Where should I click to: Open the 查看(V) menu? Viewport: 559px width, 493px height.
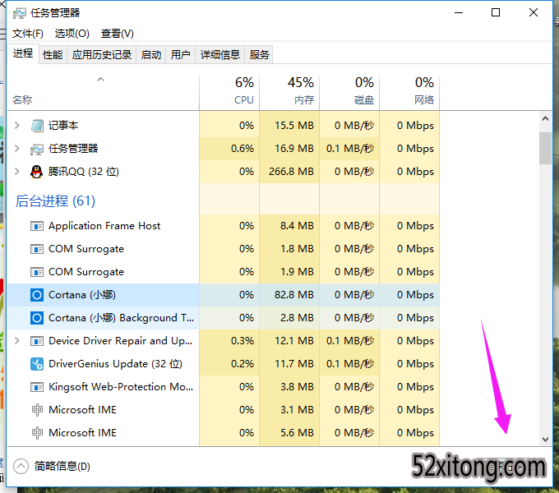(118, 34)
